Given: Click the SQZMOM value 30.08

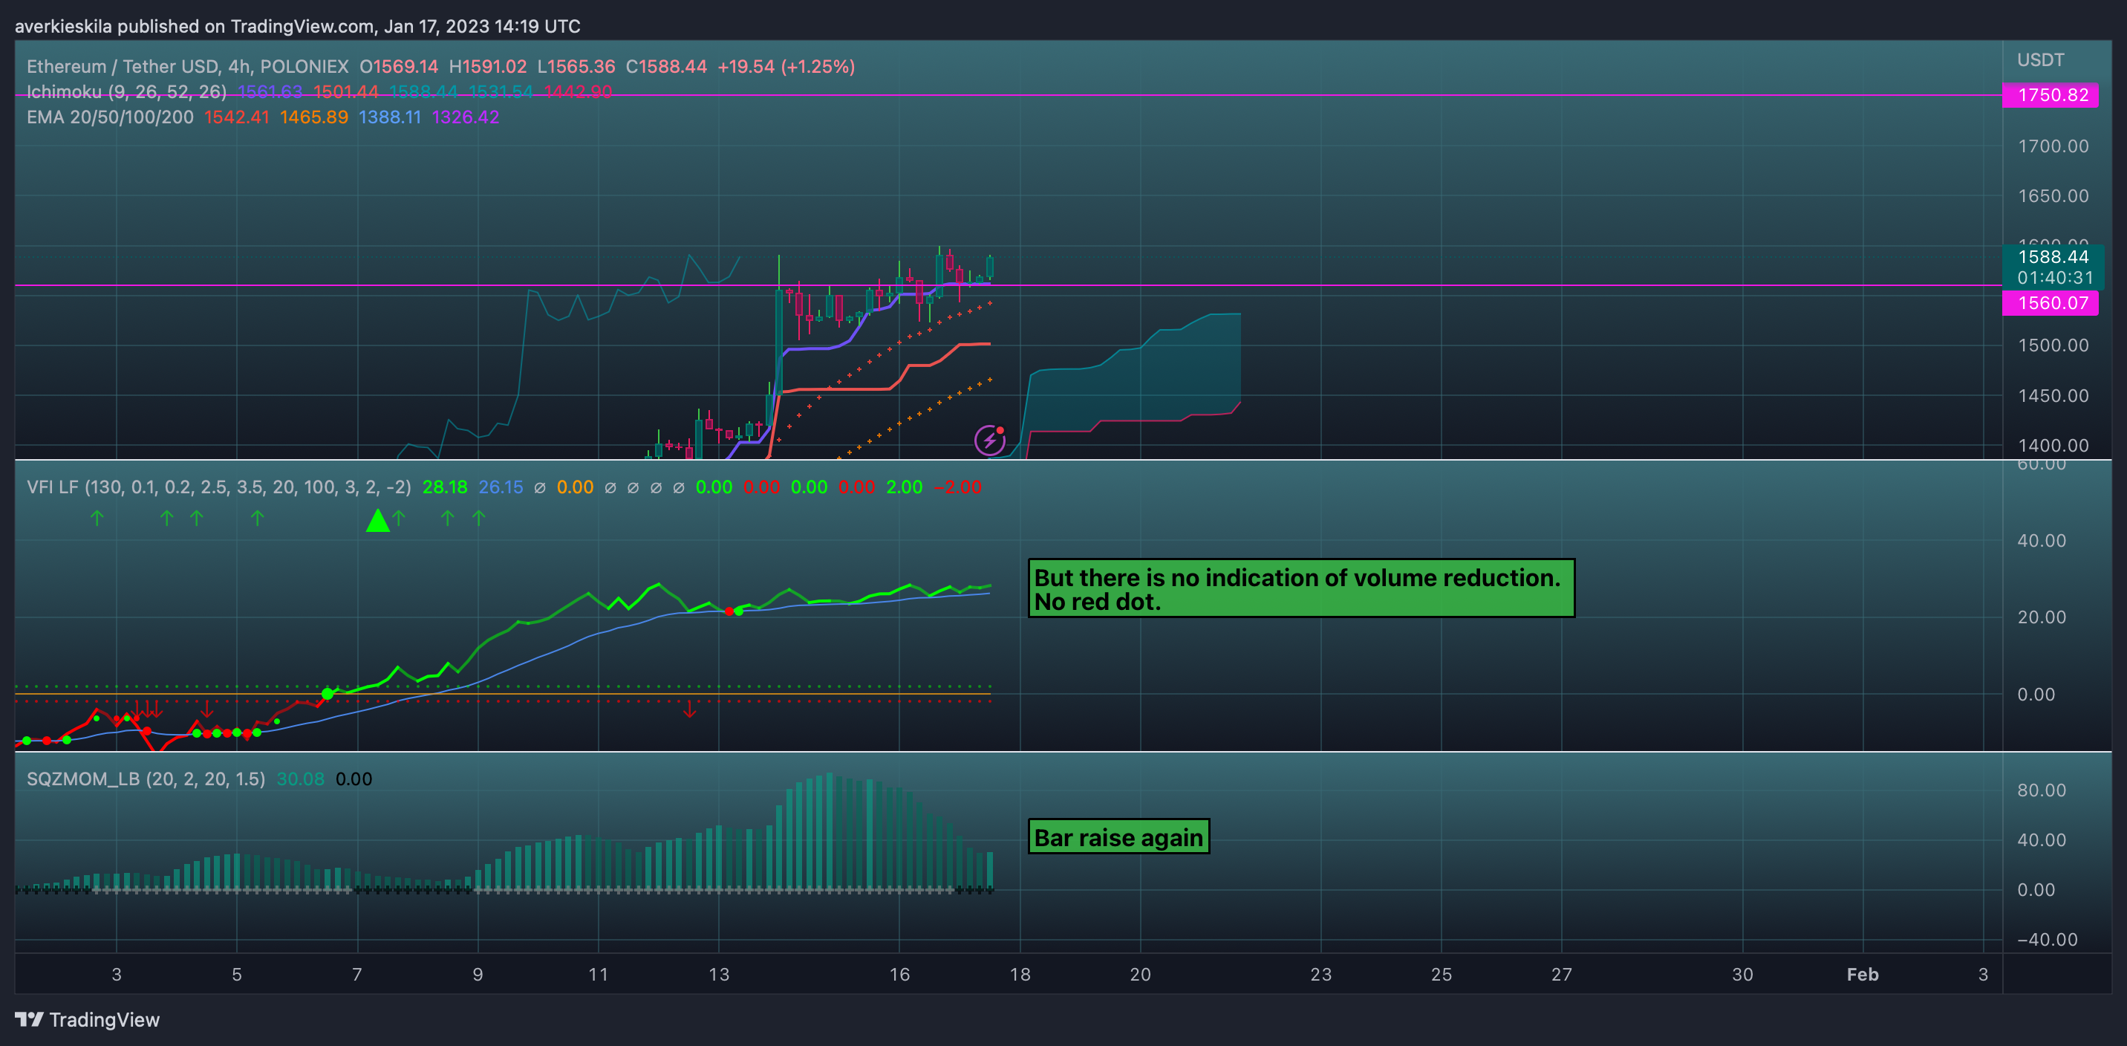Looking at the screenshot, I should click(301, 779).
